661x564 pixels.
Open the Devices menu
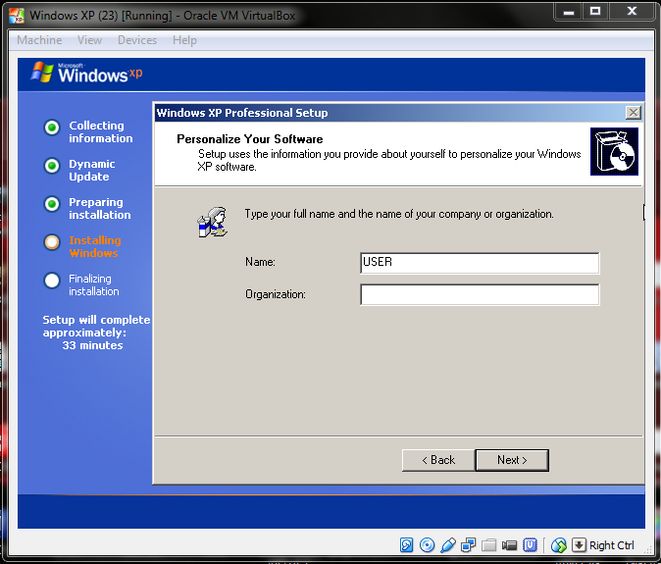pyautogui.click(x=137, y=40)
